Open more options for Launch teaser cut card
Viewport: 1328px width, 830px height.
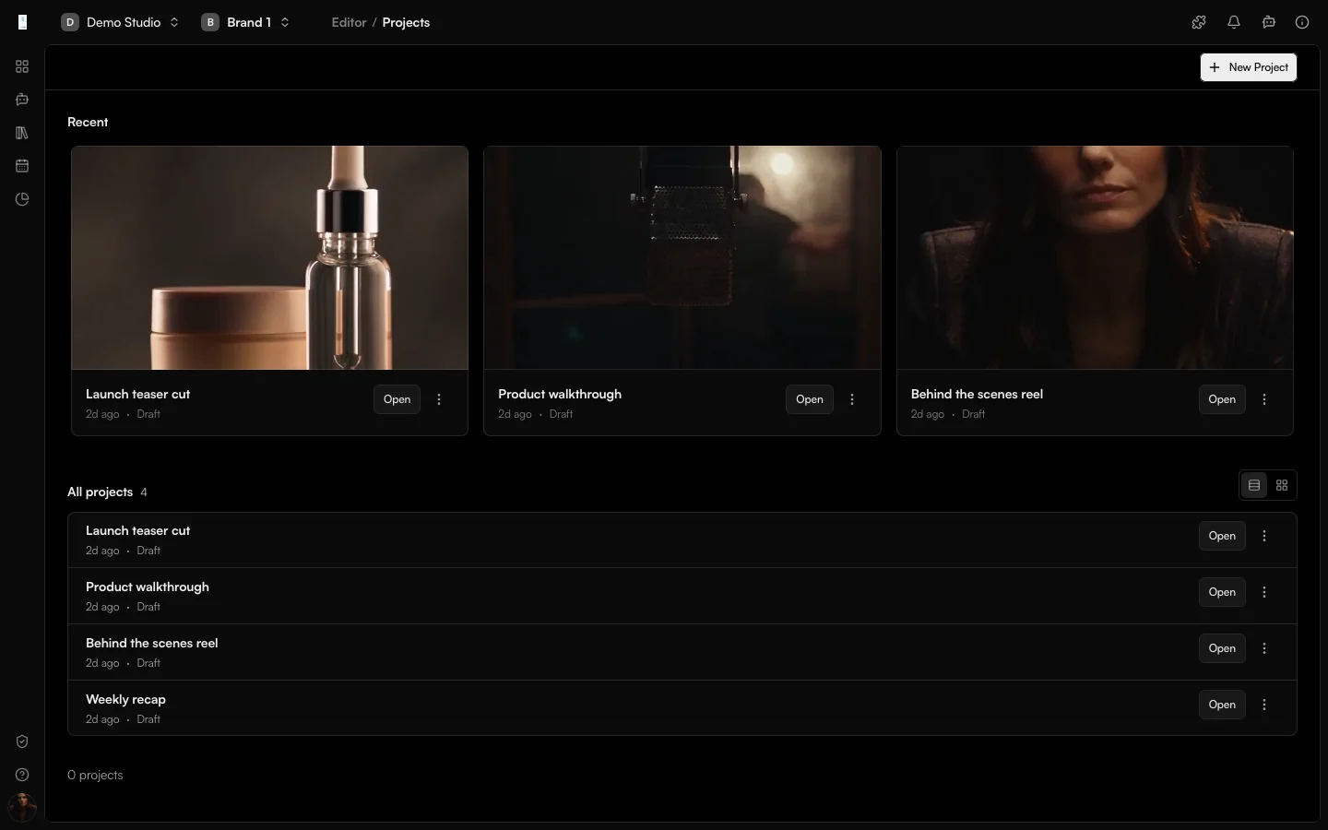click(x=439, y=399)
